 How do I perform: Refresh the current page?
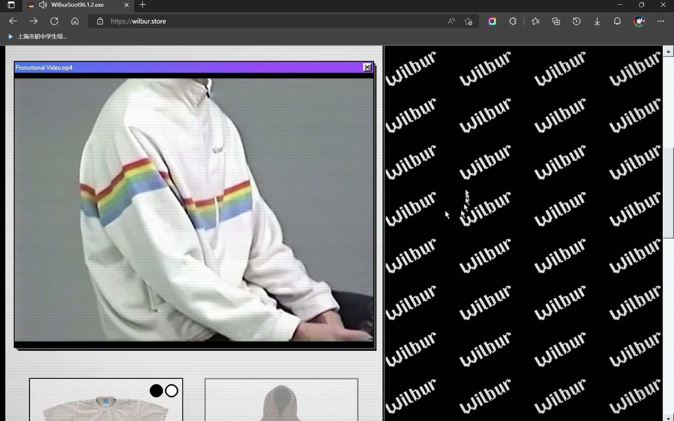(x=54, y=21)
